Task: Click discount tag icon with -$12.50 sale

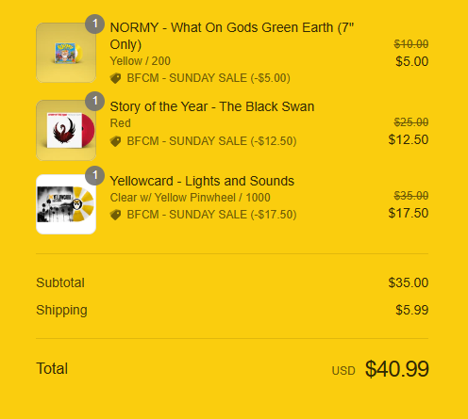Action: 115,141
